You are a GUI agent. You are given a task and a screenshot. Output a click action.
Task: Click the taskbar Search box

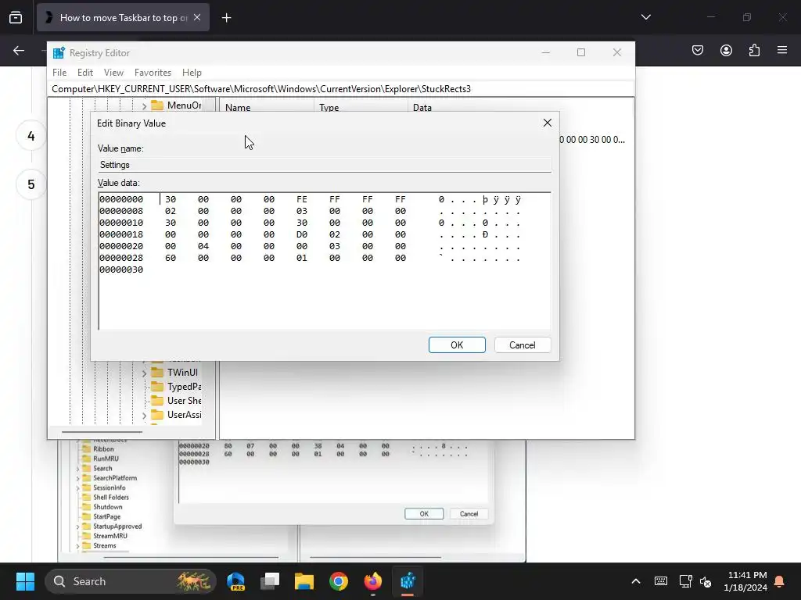click(x=131, y=581)
